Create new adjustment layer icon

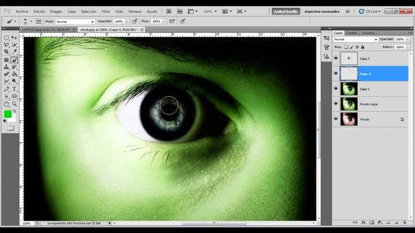coord(380,223)
